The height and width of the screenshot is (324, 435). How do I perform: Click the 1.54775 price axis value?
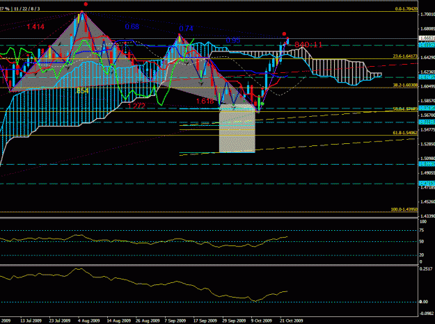pos(427,129)
